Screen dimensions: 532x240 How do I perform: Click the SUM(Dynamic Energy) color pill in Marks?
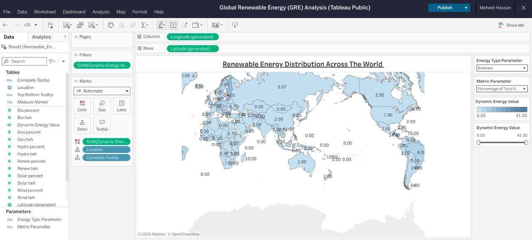coord(106,142)
